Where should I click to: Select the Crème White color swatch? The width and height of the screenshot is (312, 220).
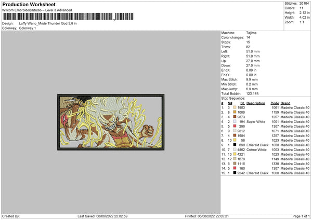[235, 149]
